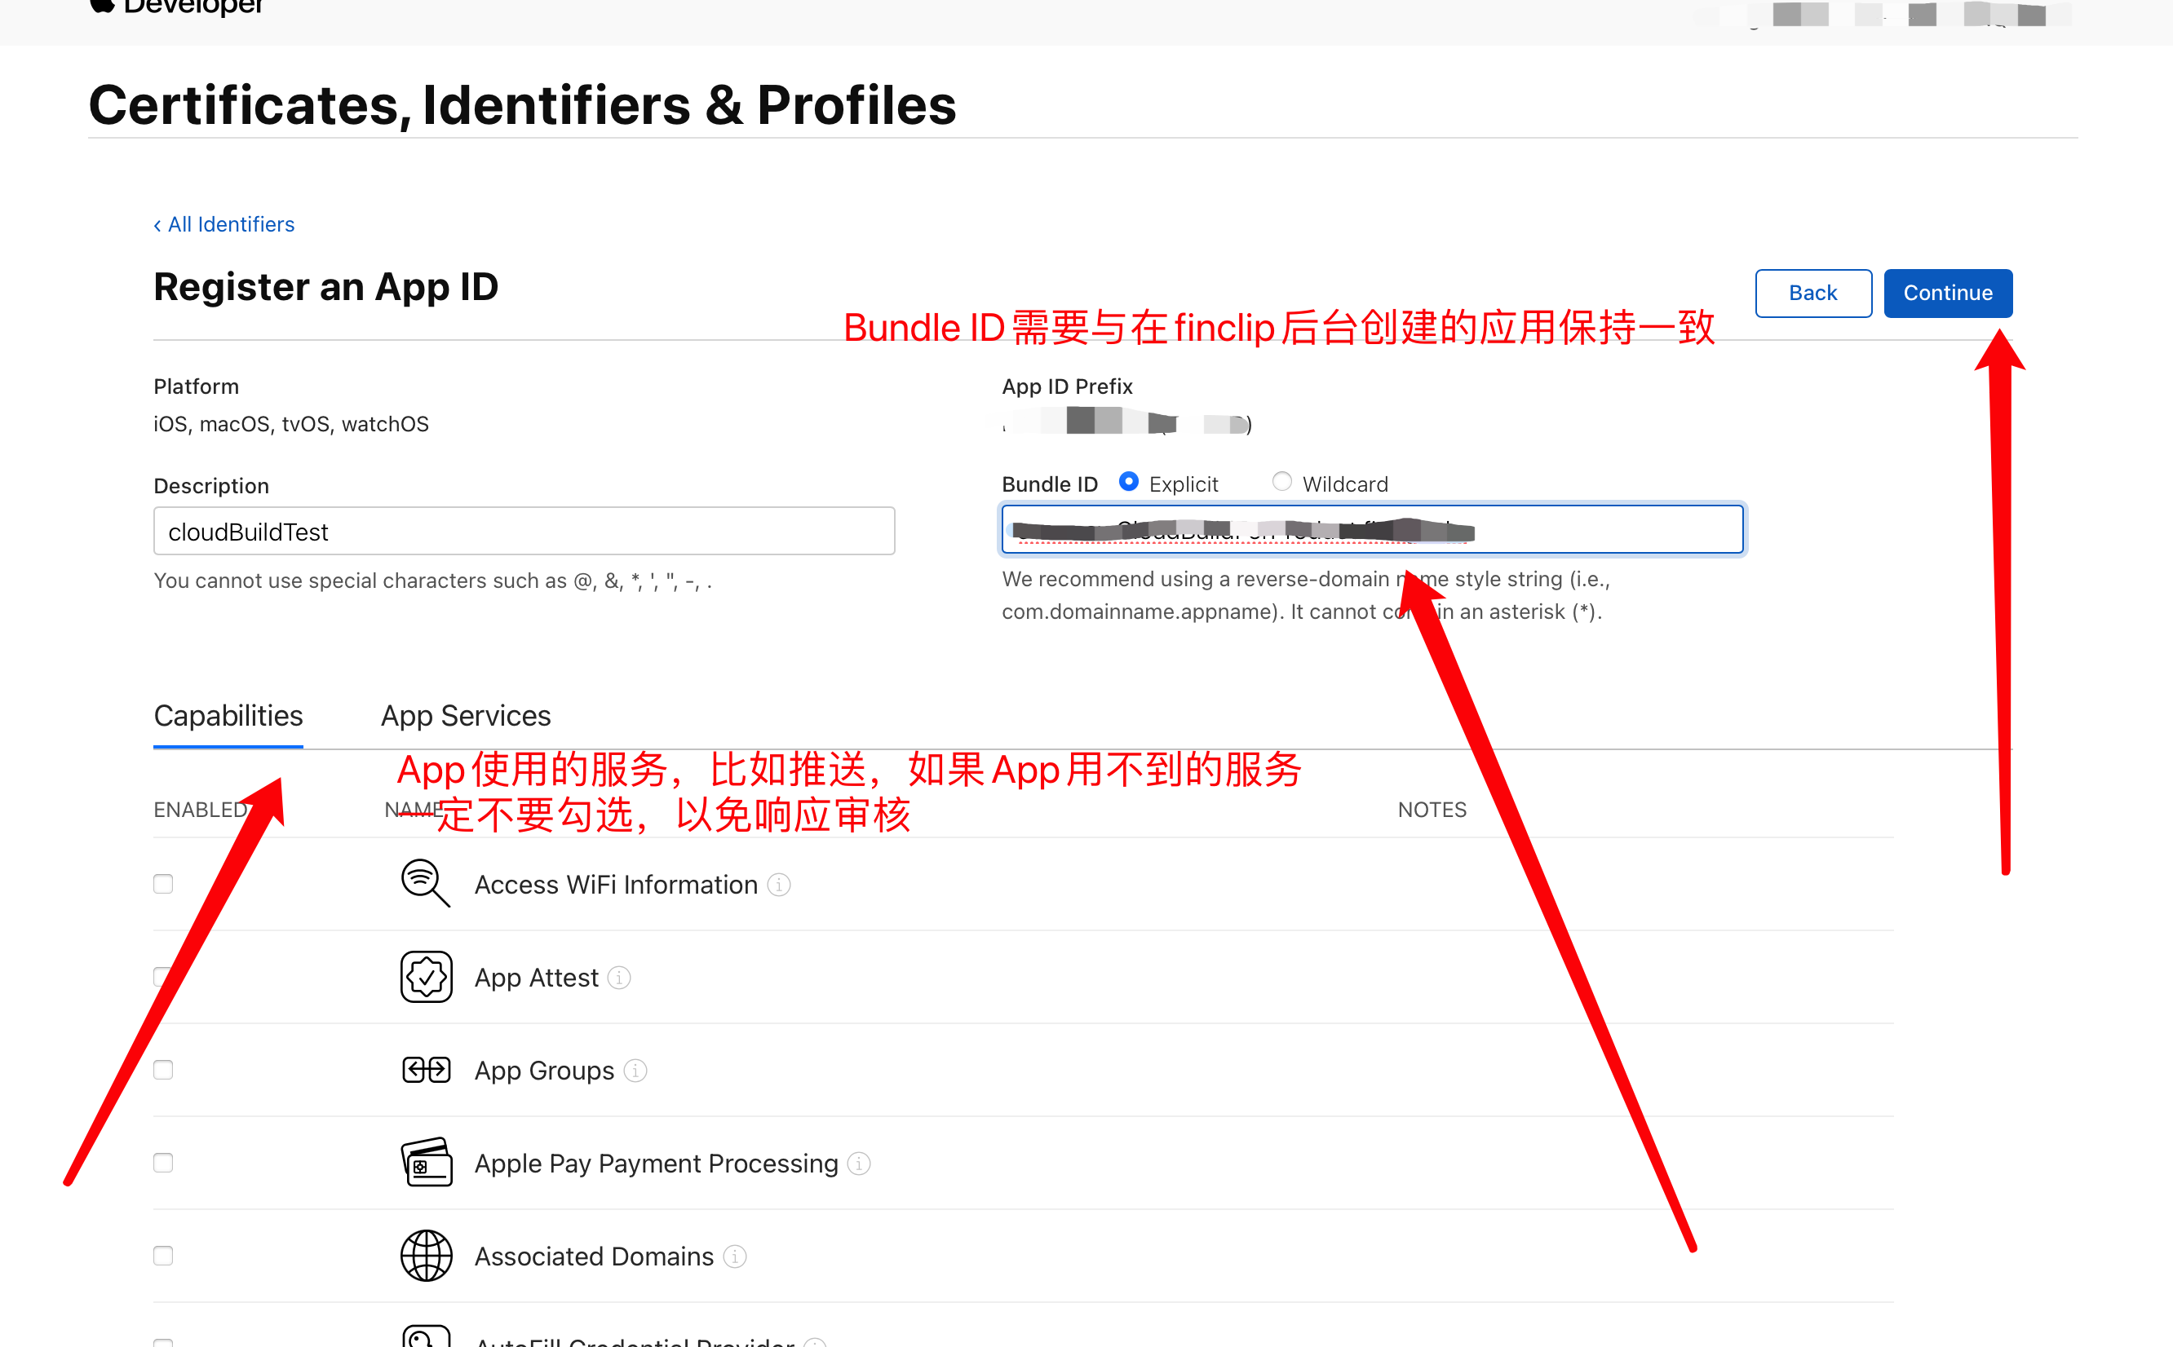Click the Access WiFi Information icon

click(x=425, y=883)
